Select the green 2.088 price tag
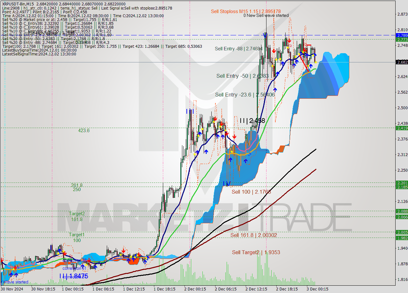 [402, 211]
